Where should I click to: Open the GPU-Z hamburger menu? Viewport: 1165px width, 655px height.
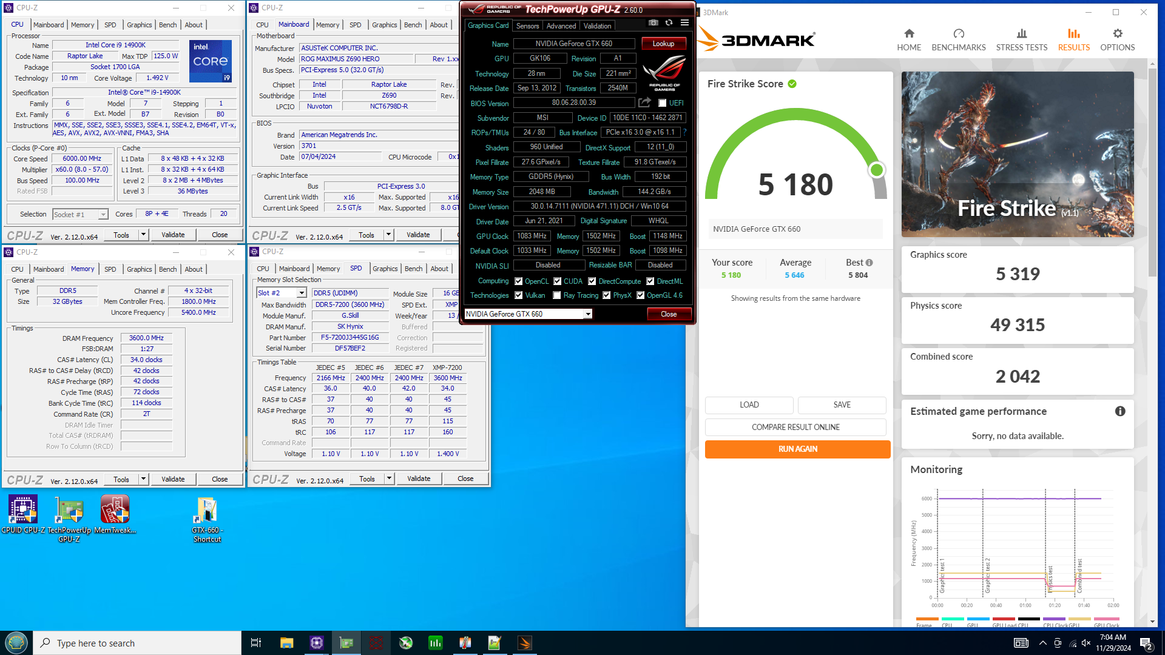[x=684, y=22]
